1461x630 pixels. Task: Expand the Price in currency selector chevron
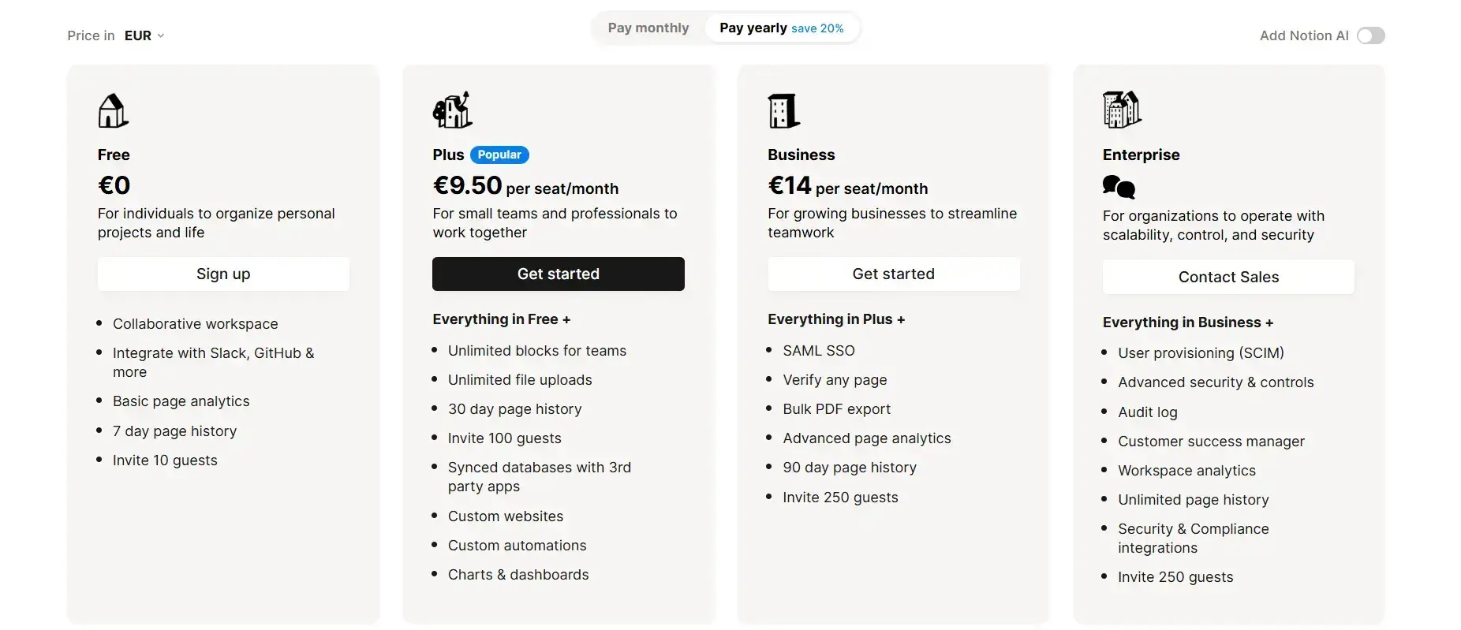pyautogui.click(x=161, y=35)
